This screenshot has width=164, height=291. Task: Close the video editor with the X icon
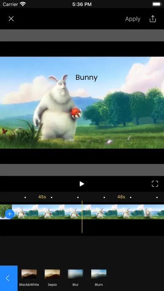click(11, 19)
